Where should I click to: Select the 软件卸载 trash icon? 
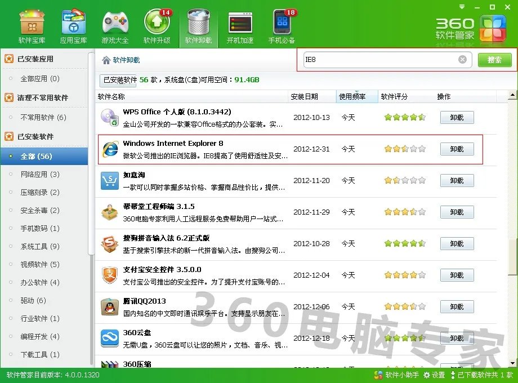pyautogui.click(x=198, y=25)
